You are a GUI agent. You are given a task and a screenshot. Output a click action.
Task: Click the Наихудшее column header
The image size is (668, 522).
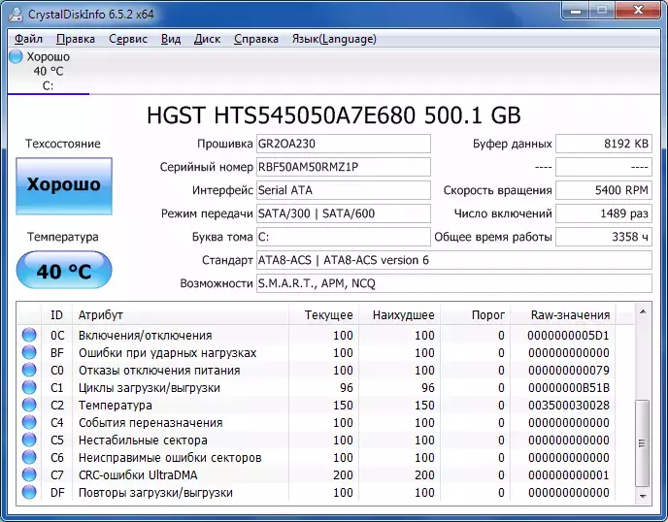400,315
